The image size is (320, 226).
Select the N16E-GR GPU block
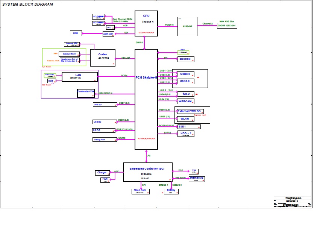(x=187, y=26)
